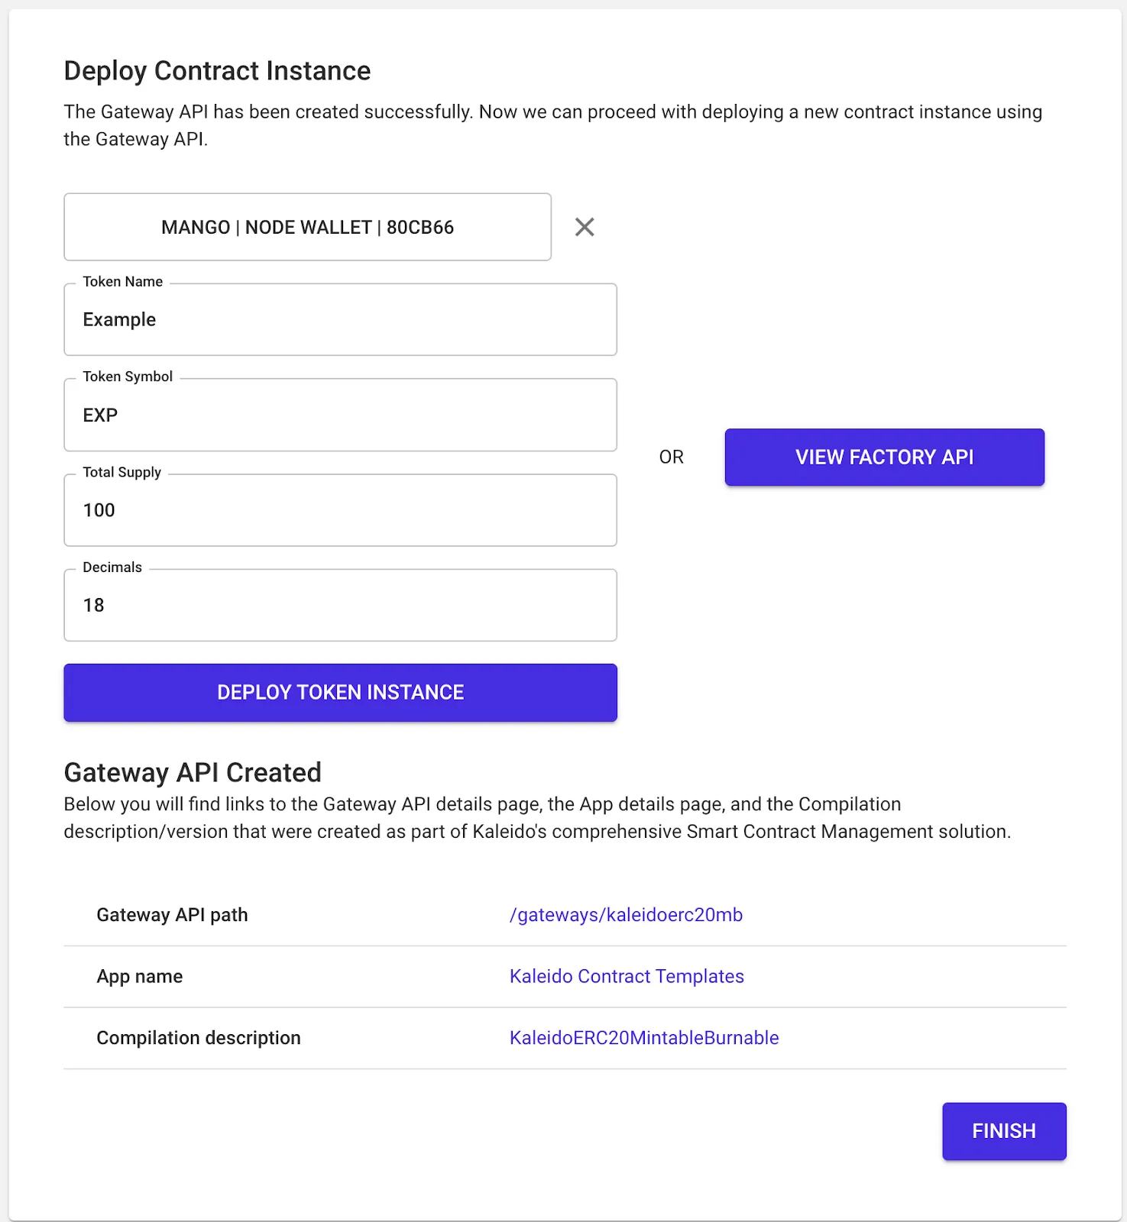
Task: Click the X next to the wallet selector
Action: (585, 227)
